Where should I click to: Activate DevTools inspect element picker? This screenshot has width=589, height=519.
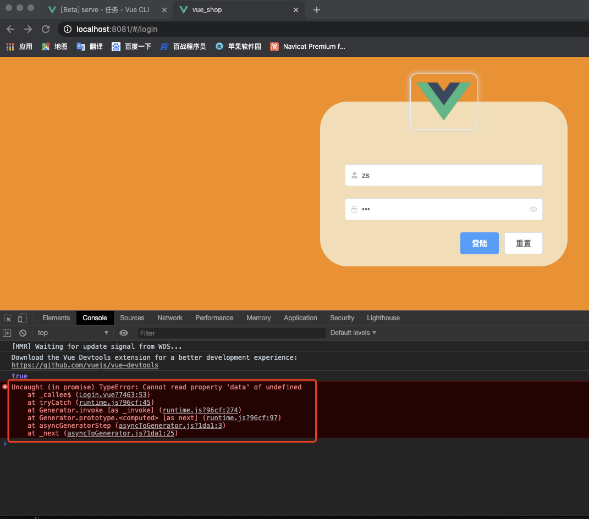pos(8,318)
